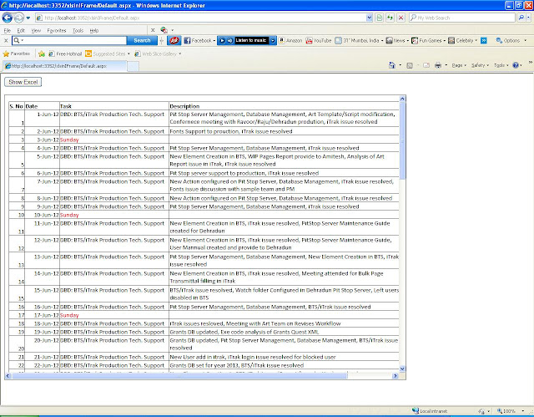The height and width of the screenshot is (417, 534).
Task: Click horizontal scrollbar right arrow in frame
Action: point(395,376)
